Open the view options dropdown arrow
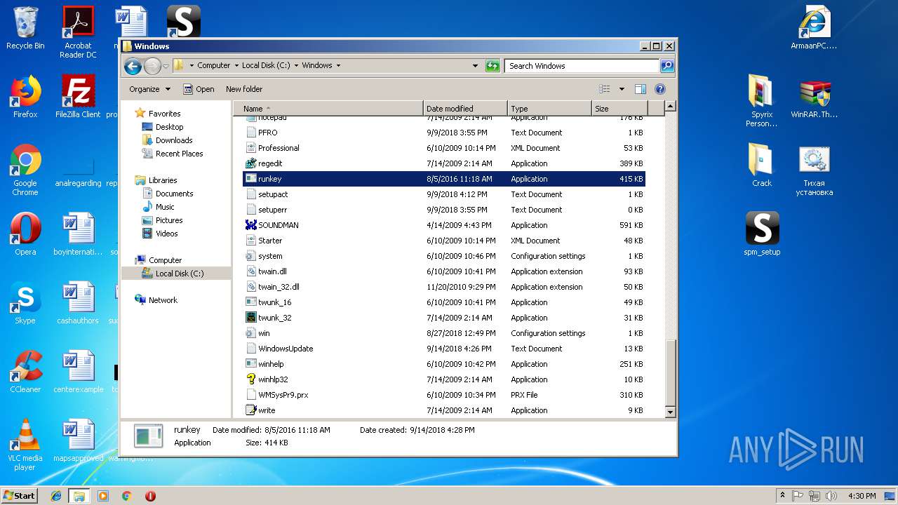The image size is (898, 505). coord(622,89)
